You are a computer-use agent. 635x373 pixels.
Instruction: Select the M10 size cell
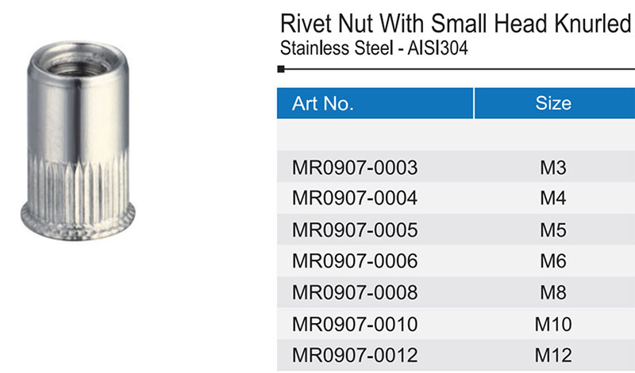click(x=552, y=324)
